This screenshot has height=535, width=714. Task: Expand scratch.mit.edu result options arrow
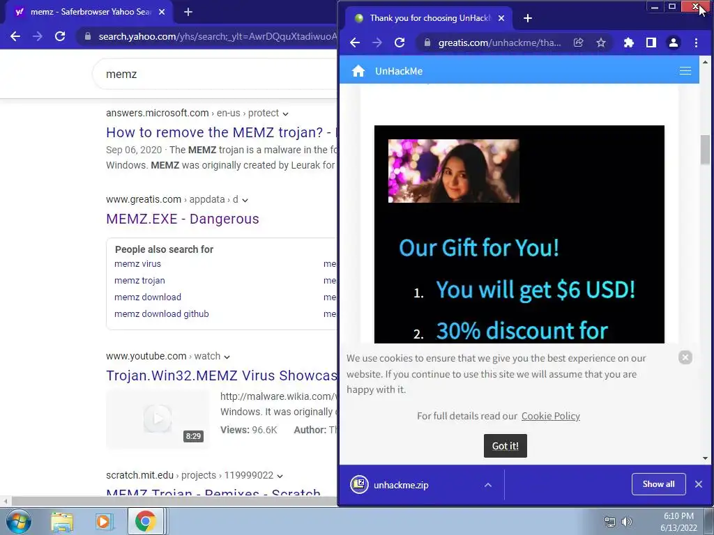pyautogui.click(x=280, y=476)
